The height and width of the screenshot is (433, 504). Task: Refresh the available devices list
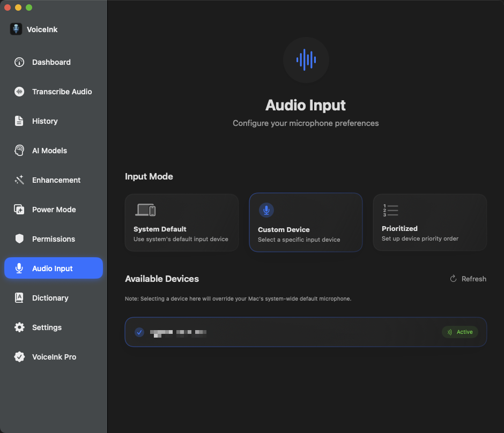click(468, 279)
